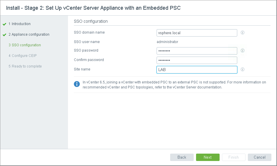Proceed with the green Next button
277x166 pixels.
(208, 157)
